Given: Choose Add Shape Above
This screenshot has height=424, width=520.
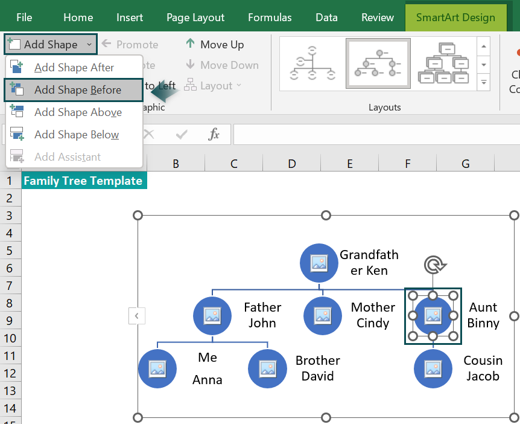Looking at the screenshot, I should coord(74,112).
